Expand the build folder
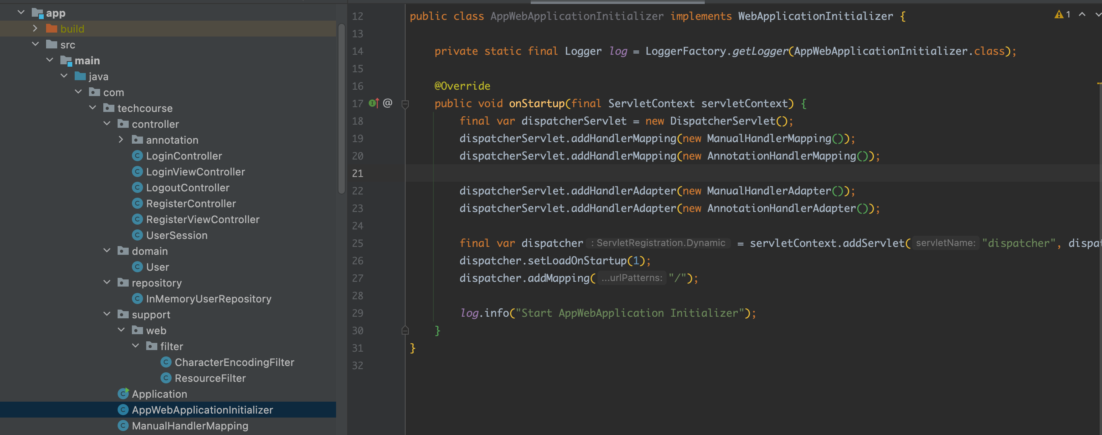Image resolution: width=1102 pixels, height=435 pixels. 35,29
